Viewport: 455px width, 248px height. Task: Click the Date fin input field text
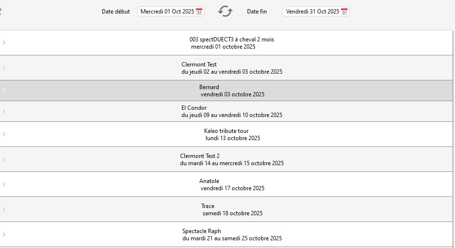312,12
